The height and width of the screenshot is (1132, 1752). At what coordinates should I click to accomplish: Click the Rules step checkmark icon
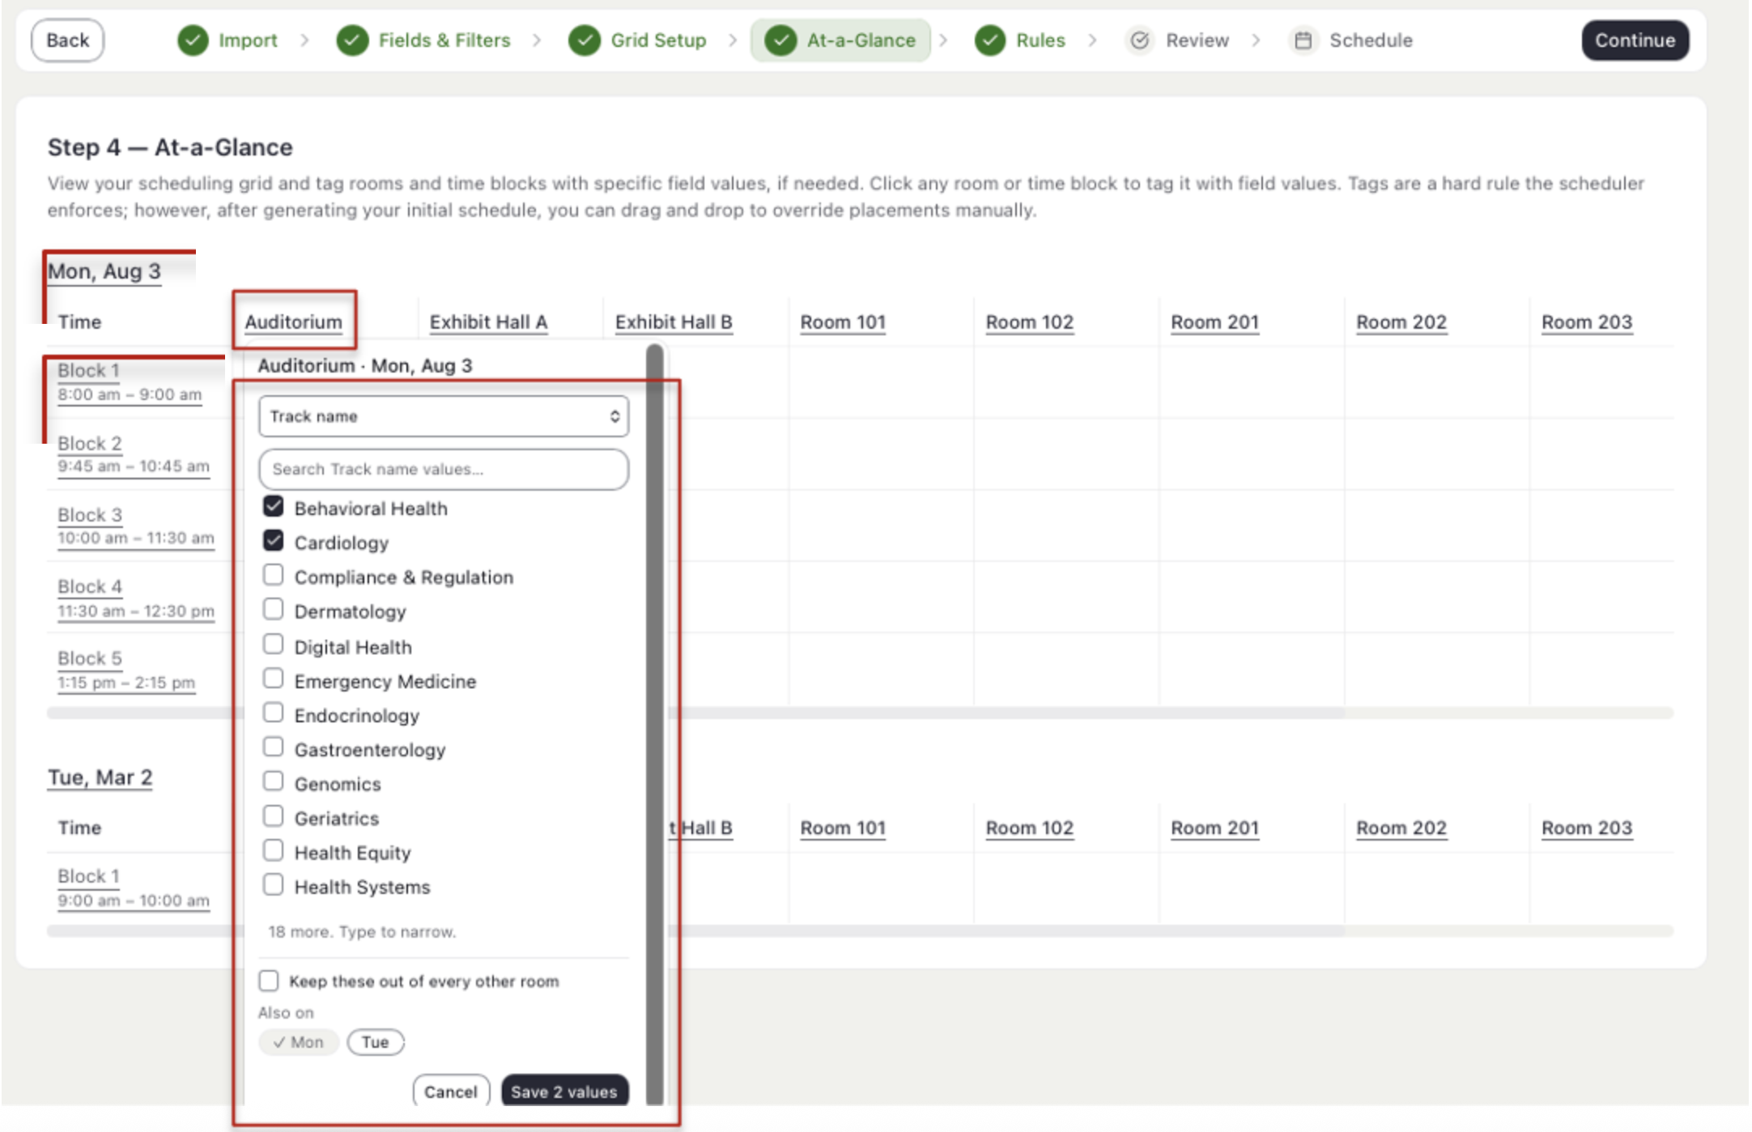989,40
